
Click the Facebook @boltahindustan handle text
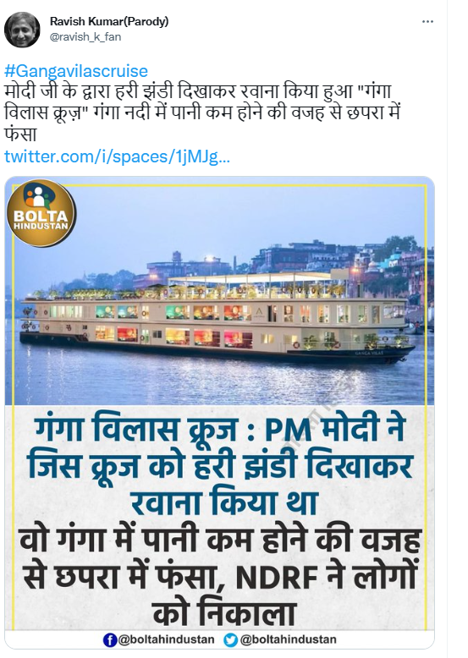tap(166, 640)
